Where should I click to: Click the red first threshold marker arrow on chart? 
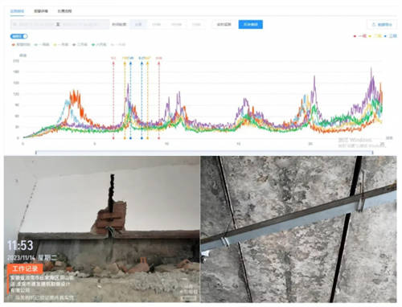click(x=113, y=63)
